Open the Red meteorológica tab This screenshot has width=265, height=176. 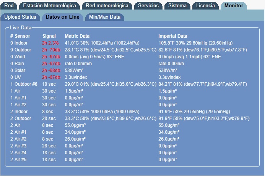click(x=107, y=6)
